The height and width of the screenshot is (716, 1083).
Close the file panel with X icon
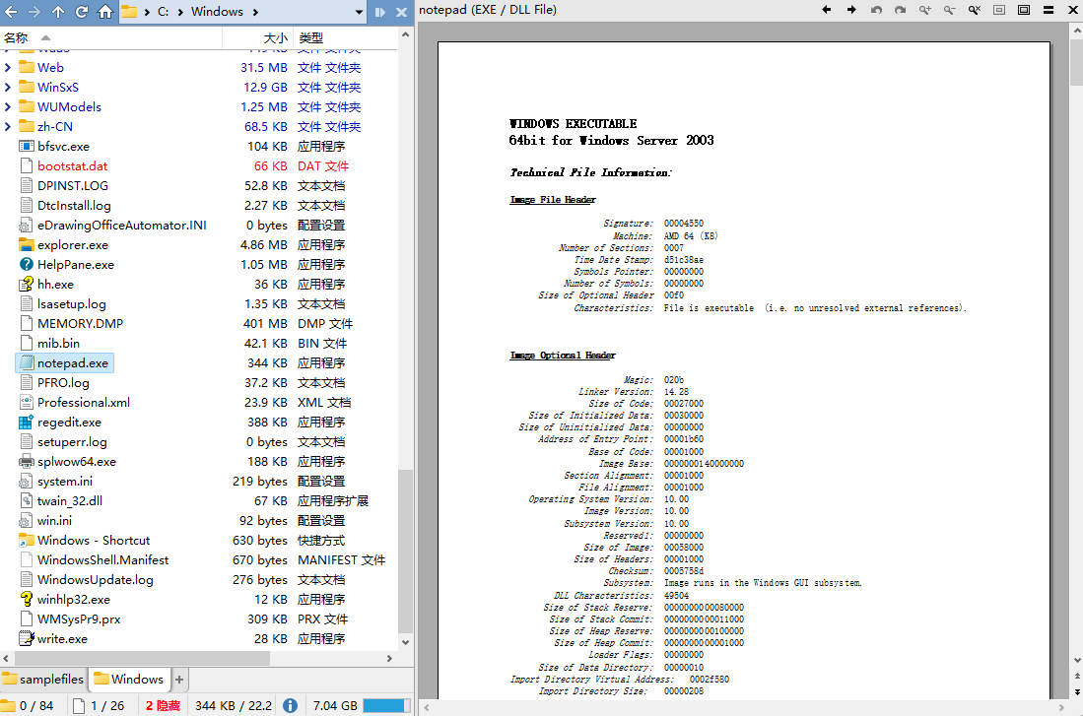coord(401,12)
